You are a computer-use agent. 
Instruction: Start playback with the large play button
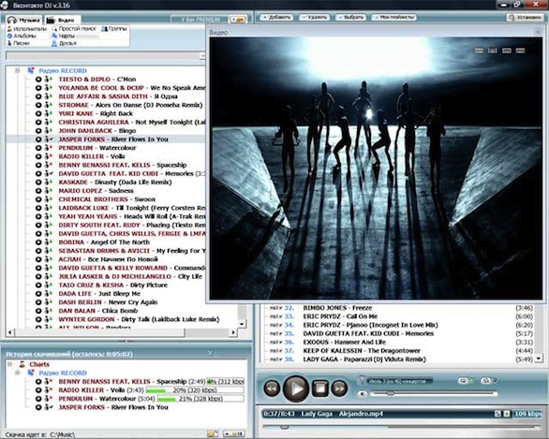(x=296, y=388)
